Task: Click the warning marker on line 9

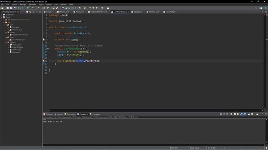Action: pyautogui.click(x=44, y=40)
